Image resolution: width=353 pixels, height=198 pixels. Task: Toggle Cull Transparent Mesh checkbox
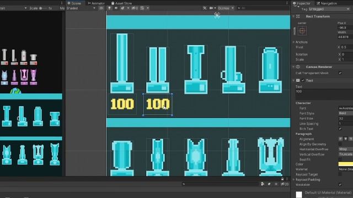click(x=340, y=73)
